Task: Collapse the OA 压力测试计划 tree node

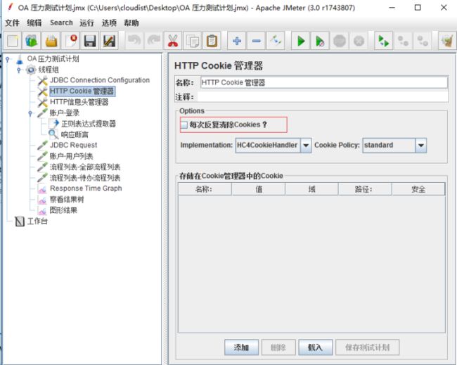Action: coord(8,60)
